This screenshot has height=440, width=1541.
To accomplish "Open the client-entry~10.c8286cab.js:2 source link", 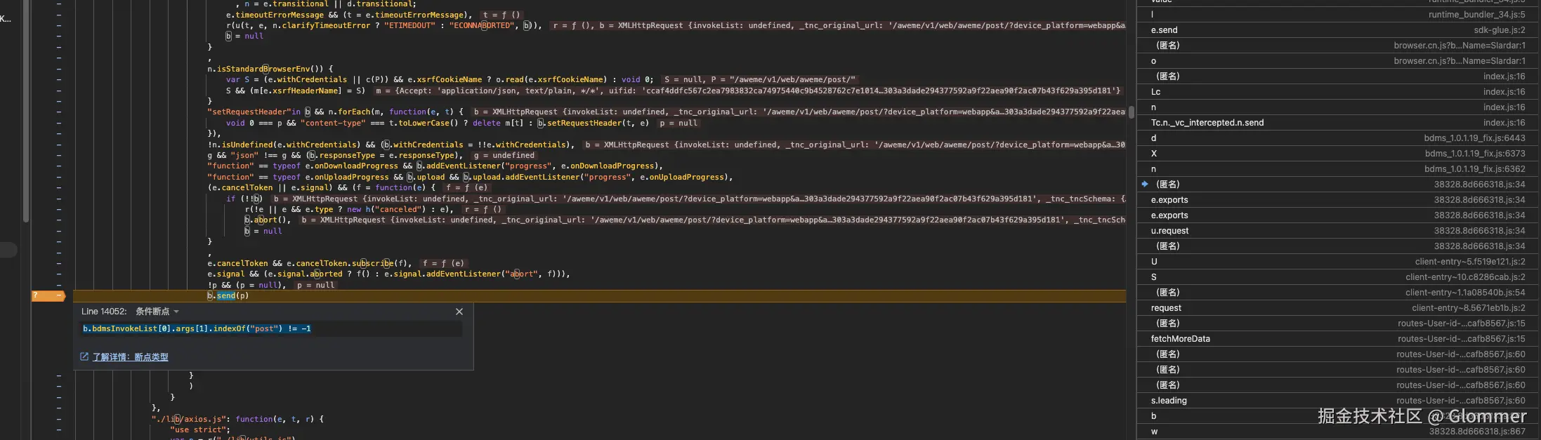I will pyautogui.click(x=1466, y=277).
